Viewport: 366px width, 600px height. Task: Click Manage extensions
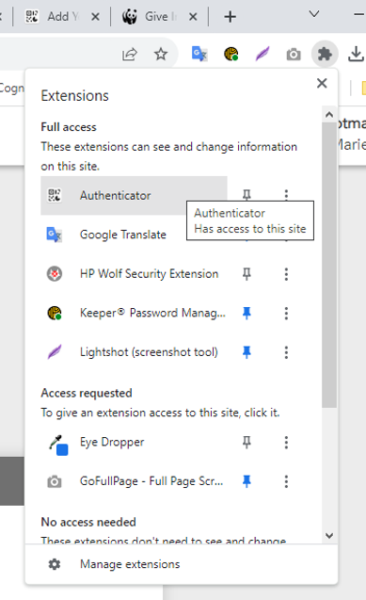pos(182,564)
